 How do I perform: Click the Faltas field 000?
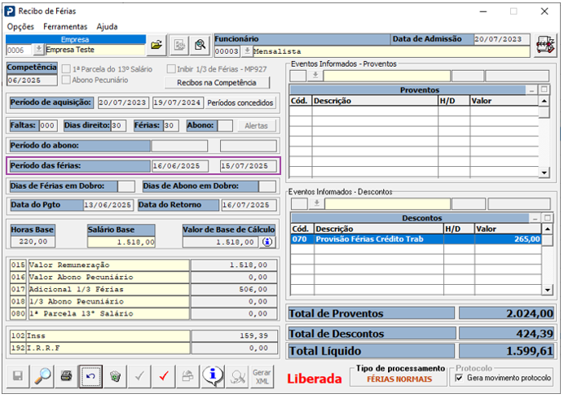pyautogui.click(x=48, y=125)
